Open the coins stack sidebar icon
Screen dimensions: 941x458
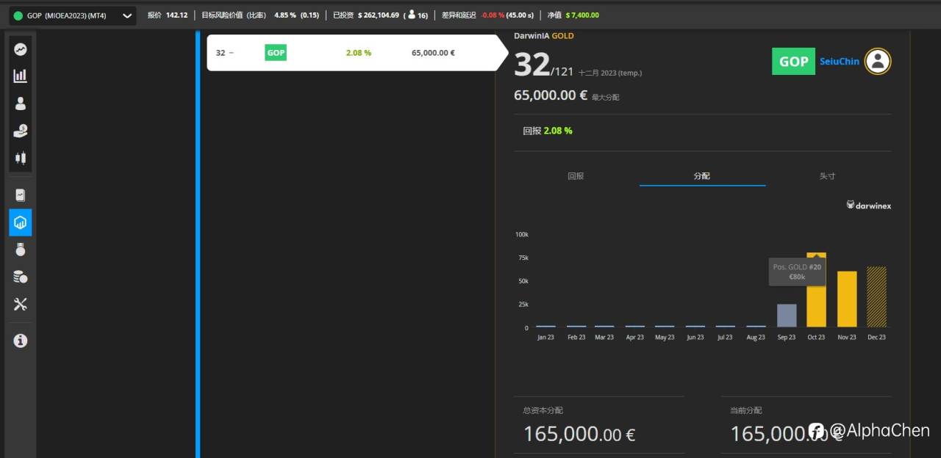(21, 277)
